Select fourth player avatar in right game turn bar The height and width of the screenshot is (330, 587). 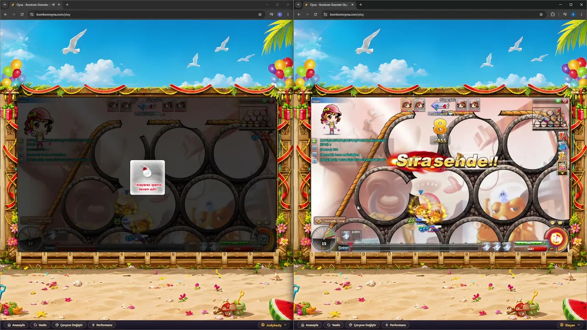tap(474, 104)
